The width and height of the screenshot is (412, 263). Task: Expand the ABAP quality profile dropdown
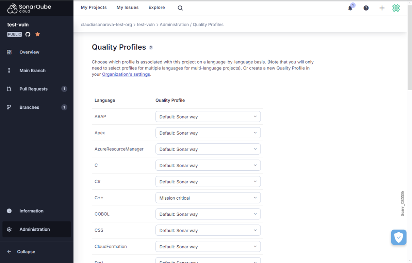click(208, 117)
